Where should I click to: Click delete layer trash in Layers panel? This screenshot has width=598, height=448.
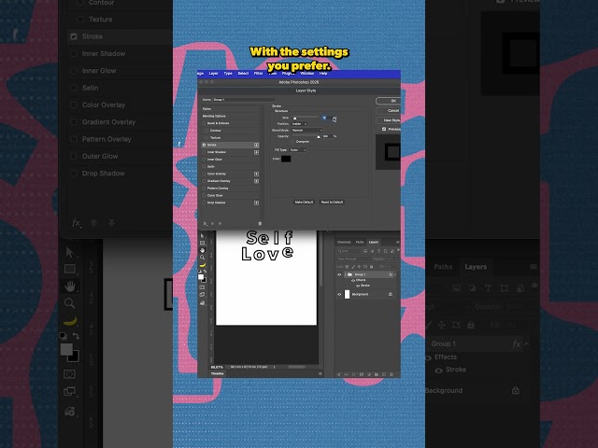[x=391, y=374]
